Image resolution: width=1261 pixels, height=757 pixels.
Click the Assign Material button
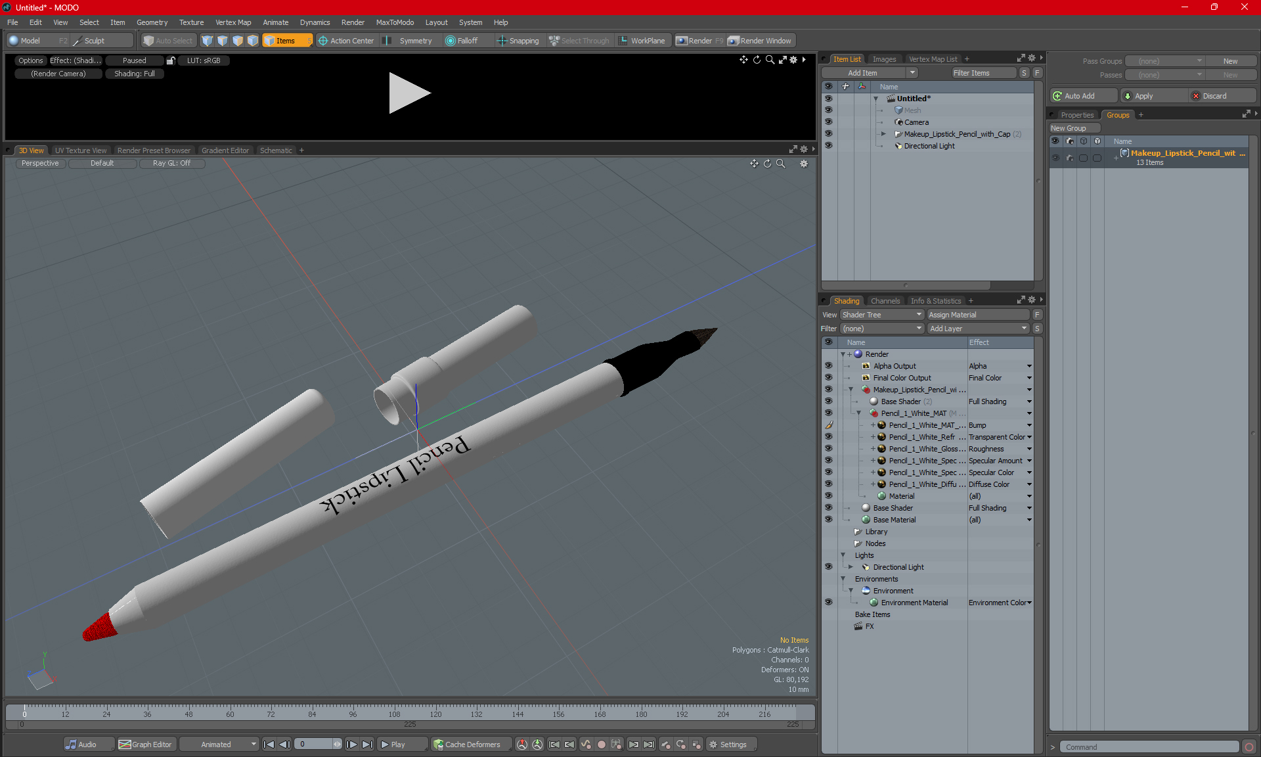point(977,315)
